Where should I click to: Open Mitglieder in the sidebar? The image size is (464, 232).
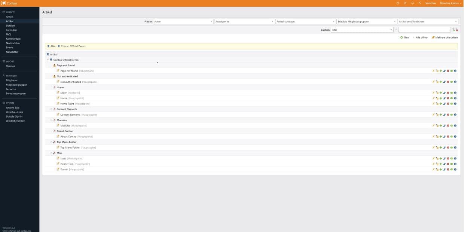click(x=12, y=80)
